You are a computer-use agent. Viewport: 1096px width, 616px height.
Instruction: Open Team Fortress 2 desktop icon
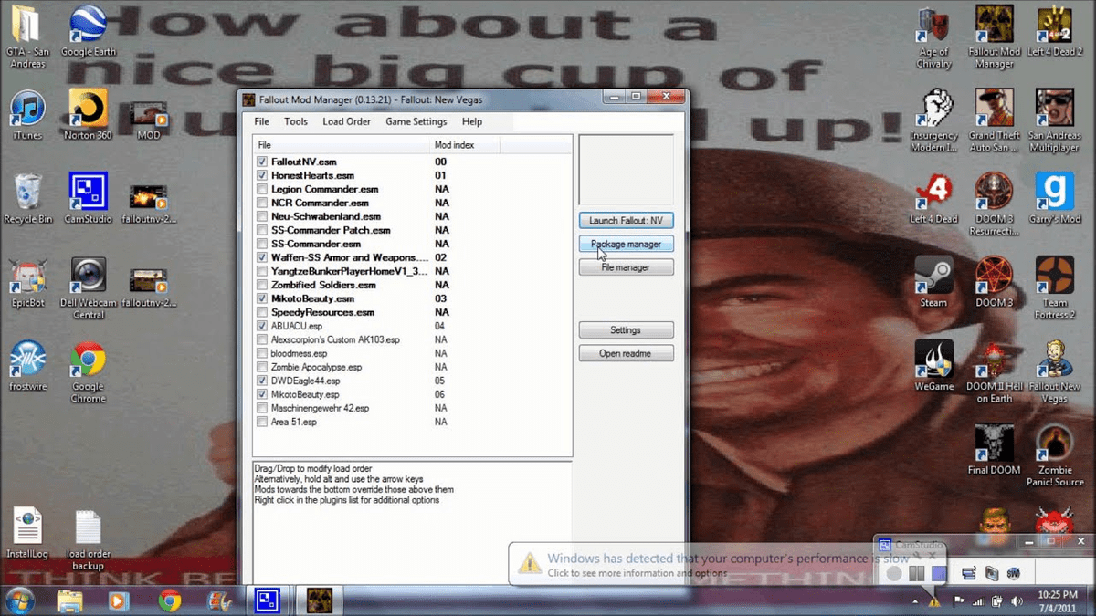click(x=1054, y=276)
